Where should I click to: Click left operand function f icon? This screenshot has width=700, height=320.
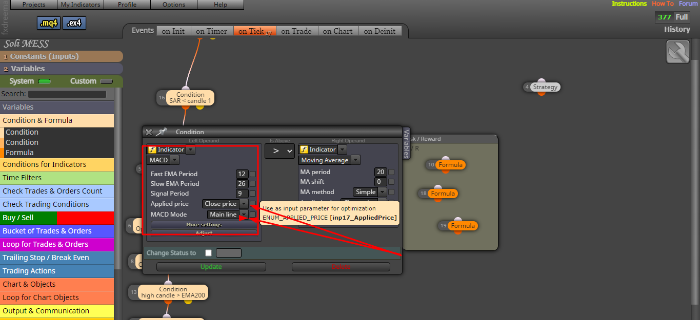coord(152,150)
